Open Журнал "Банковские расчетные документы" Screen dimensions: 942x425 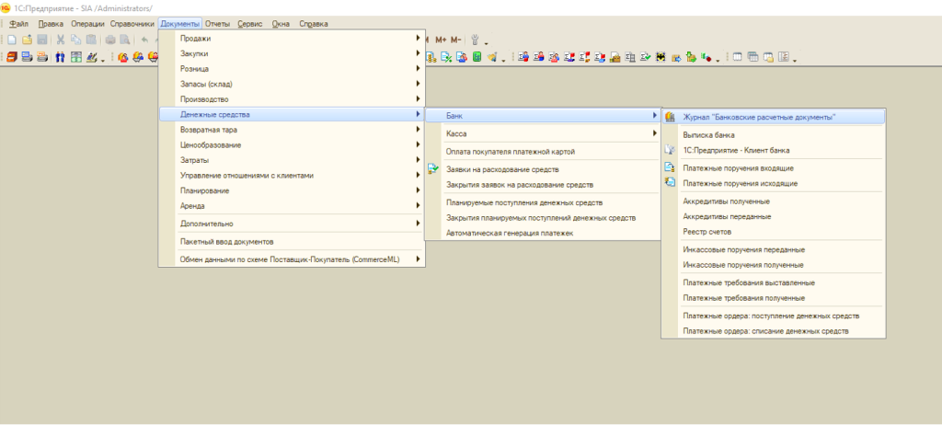[759, 117]
